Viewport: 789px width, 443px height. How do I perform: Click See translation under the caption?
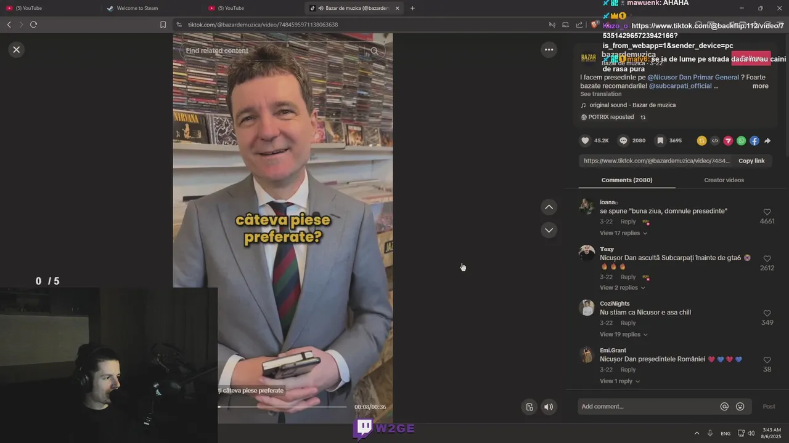click(x=600, y=94)
